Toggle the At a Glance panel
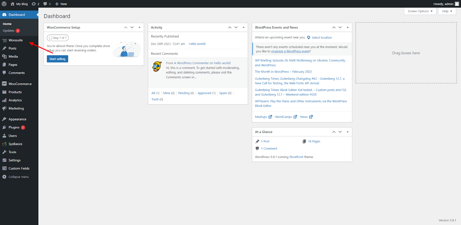 coord(347,132)
